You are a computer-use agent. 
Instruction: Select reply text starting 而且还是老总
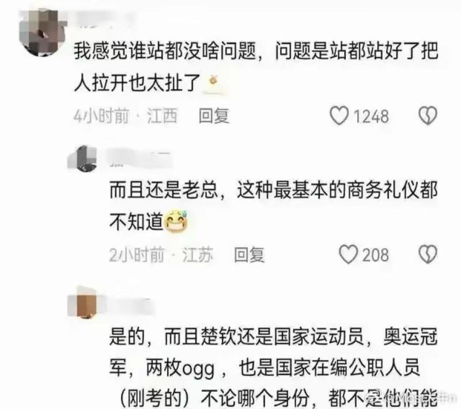273,206
